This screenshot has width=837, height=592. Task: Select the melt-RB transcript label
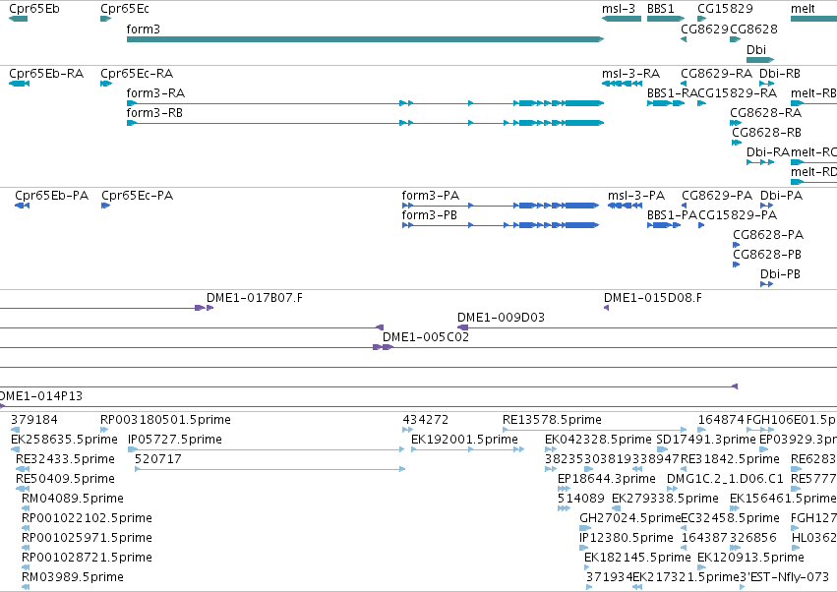(813, 92)
